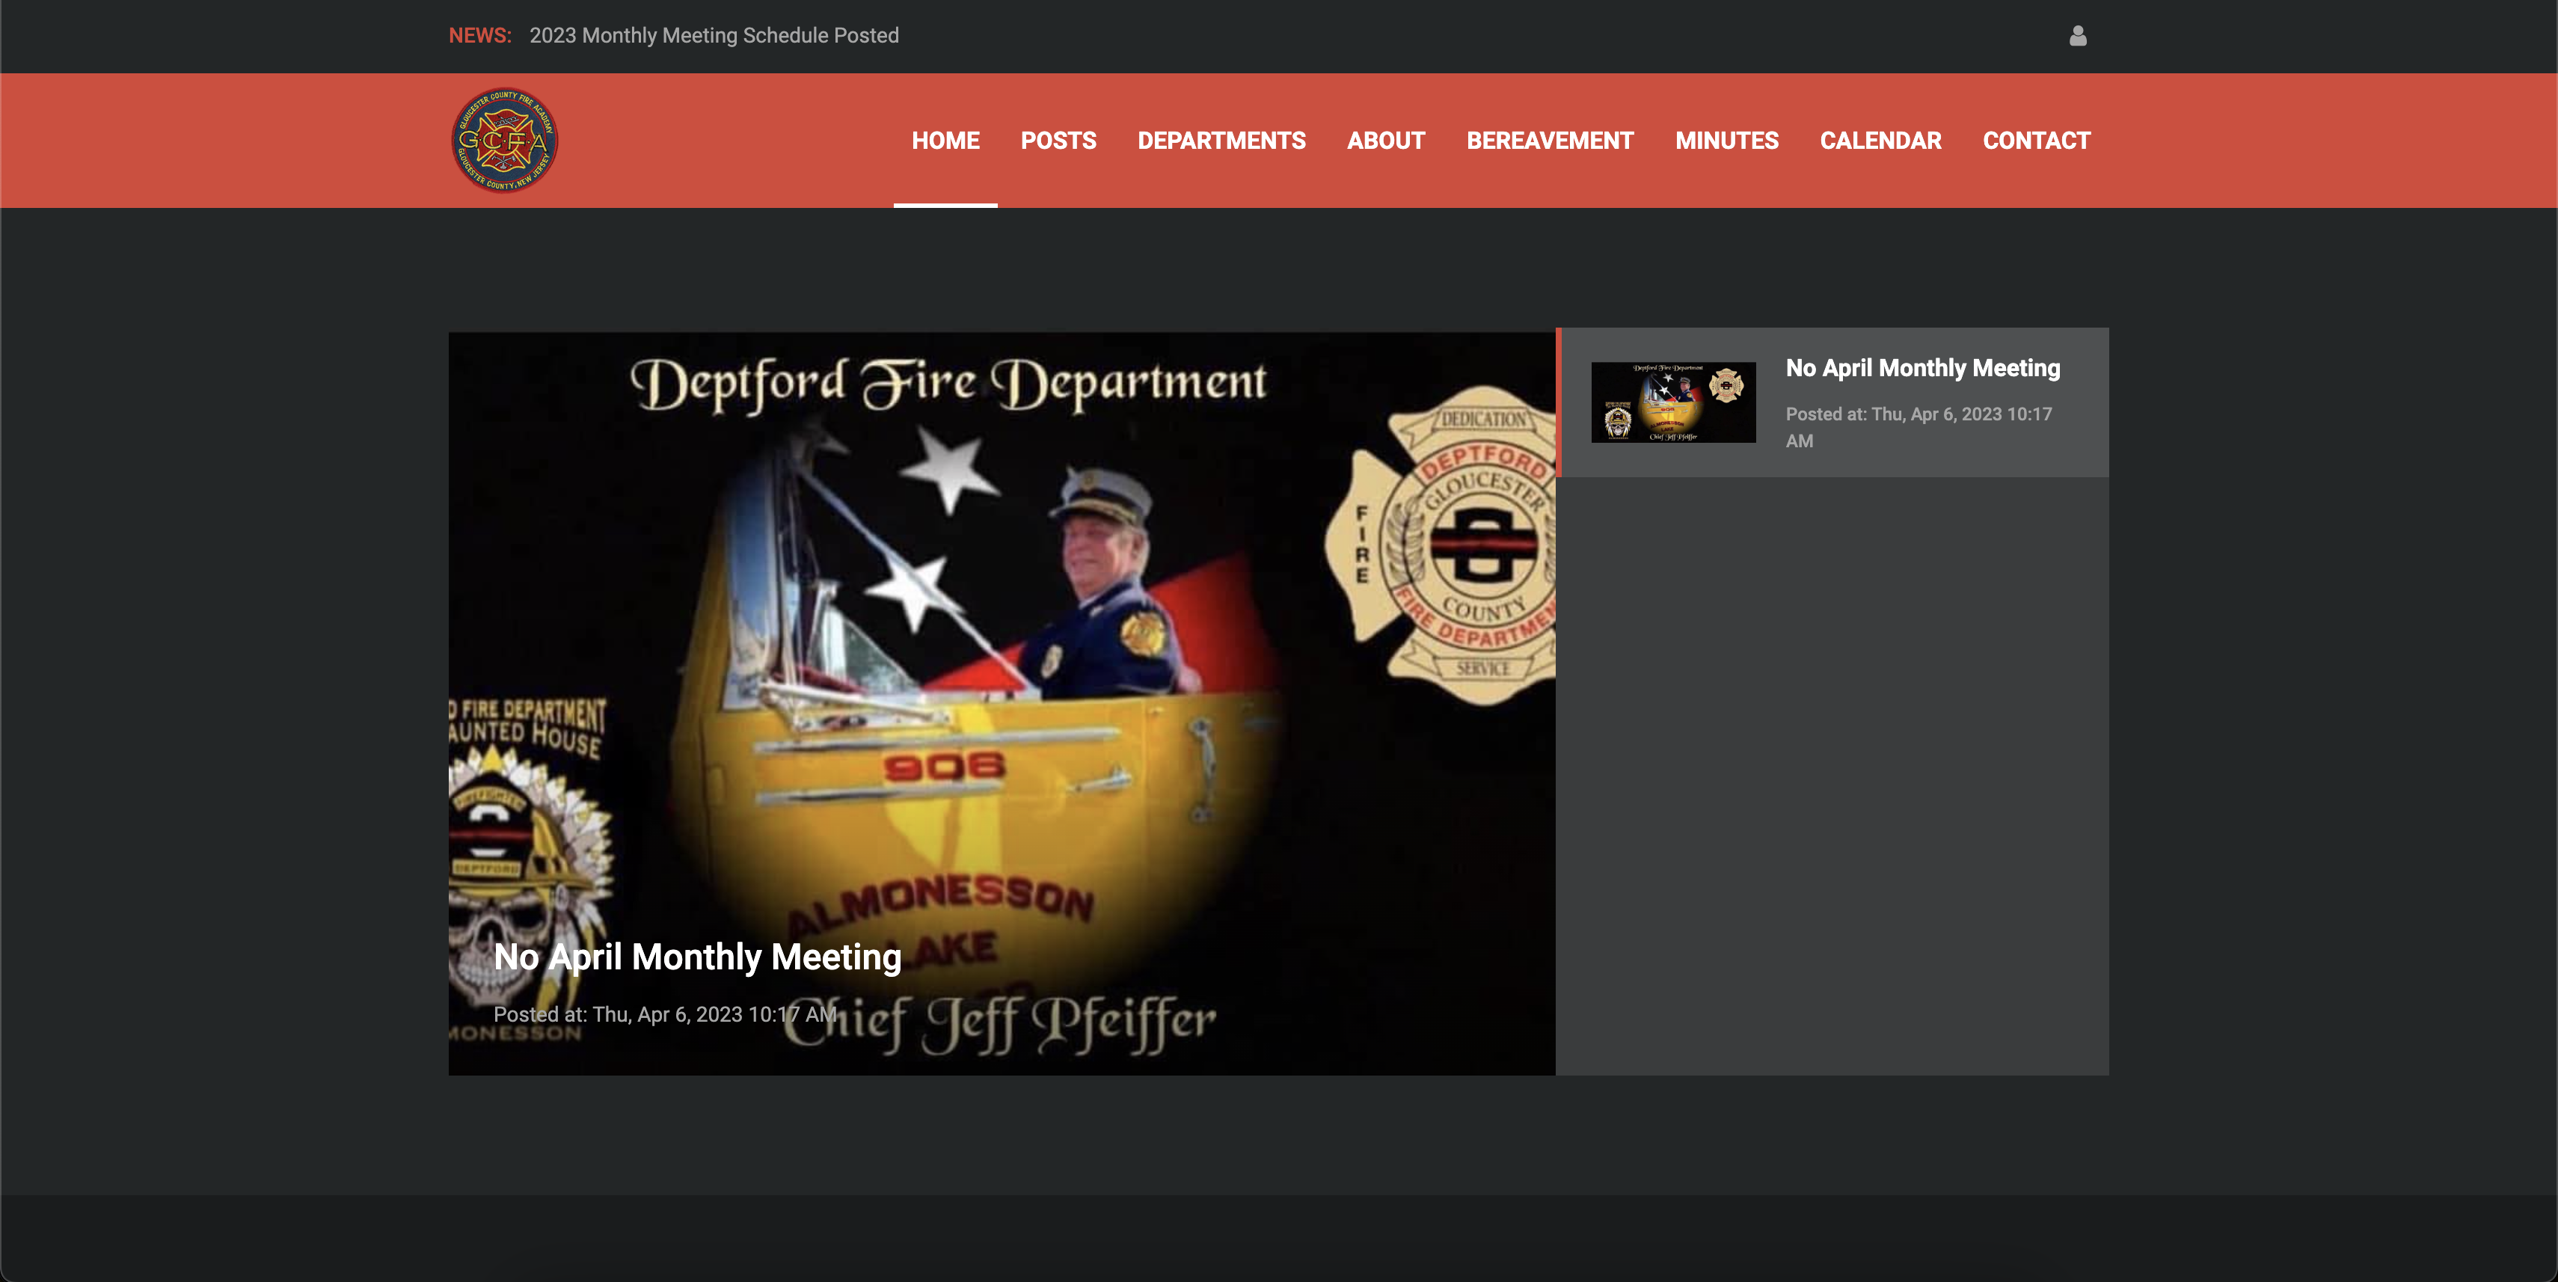Screen dimensions: 2558x1282
Task: Select the news post thumbnail in sidebar
Action: coord(1673,401)
